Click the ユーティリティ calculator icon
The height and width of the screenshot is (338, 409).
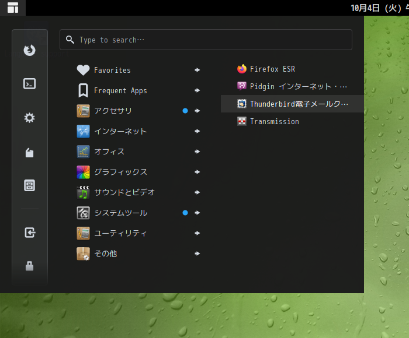[83, 233]
